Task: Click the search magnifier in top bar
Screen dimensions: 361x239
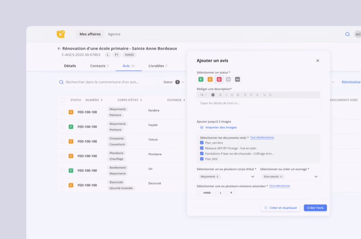Action: tap(347, 34)
